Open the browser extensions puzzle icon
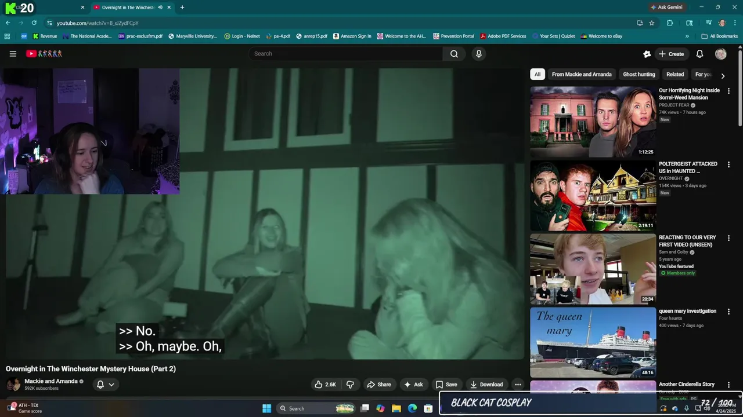 [670, 23]
